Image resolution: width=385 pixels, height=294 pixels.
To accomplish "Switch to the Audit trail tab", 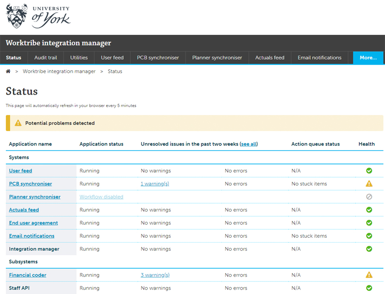I will tap(46, 58).
